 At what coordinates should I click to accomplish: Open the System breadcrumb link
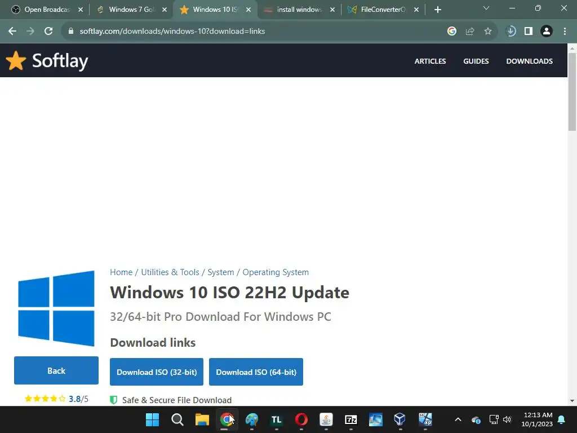221,272
